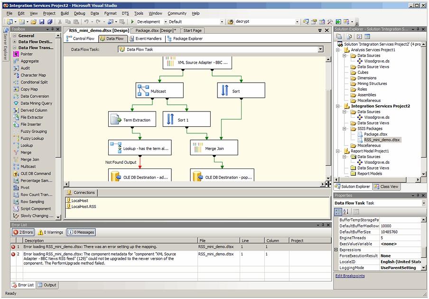Toggle the 0 Warnings filter button
This screenshot has height=299, width=429.
coord(50,232)
